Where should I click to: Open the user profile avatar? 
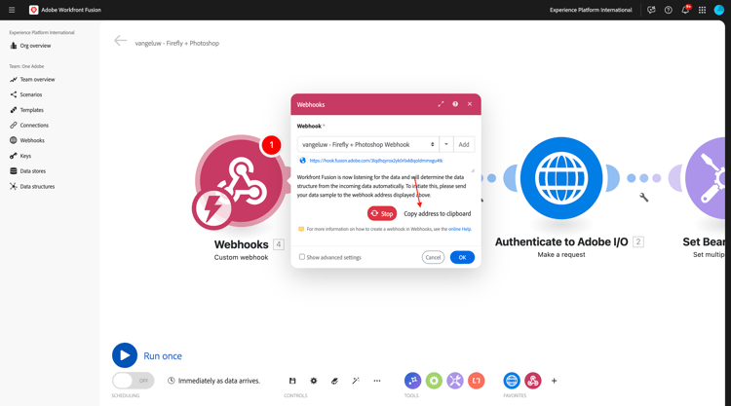click(x=719, y=10)
